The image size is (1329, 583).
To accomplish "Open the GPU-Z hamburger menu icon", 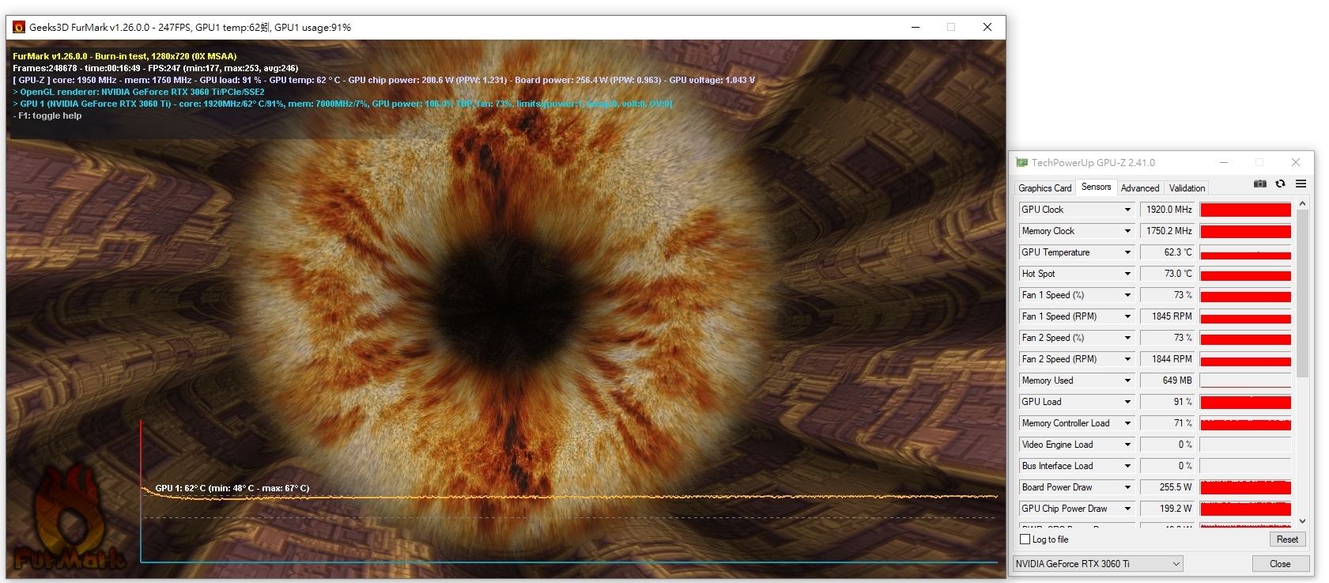I will [x=1301, y=184].
